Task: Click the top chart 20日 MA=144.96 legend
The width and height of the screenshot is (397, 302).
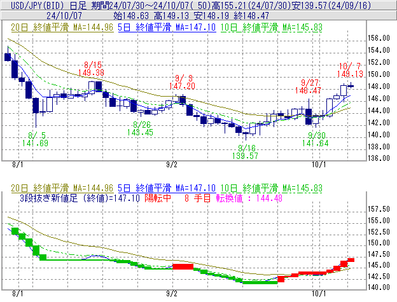Action: (62, 27)
